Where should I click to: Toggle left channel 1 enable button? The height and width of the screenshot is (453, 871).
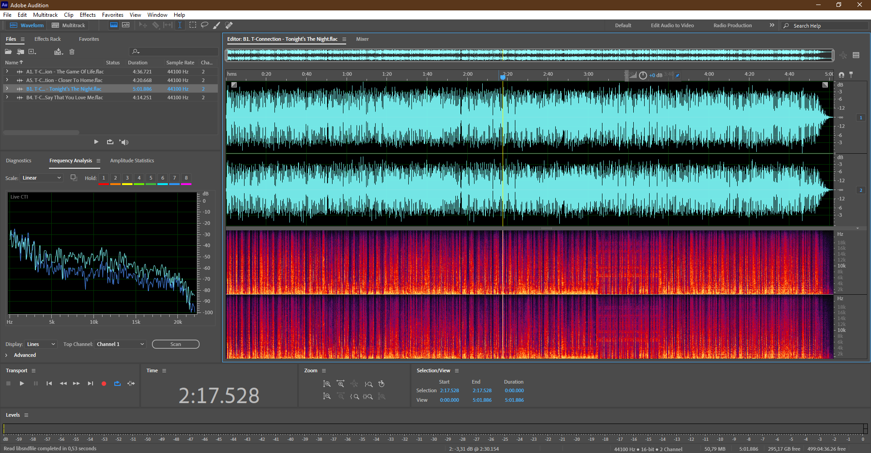(861, 118)
